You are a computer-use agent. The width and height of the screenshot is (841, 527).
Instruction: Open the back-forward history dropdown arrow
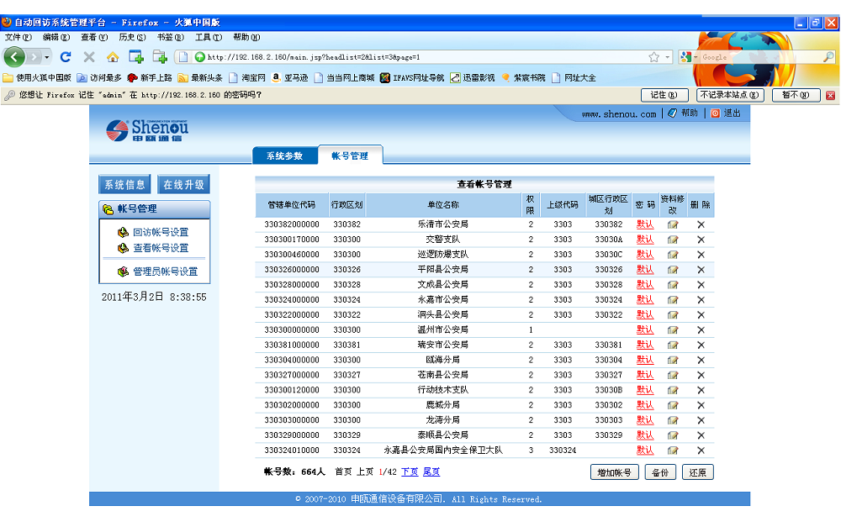tap(47, 57)
